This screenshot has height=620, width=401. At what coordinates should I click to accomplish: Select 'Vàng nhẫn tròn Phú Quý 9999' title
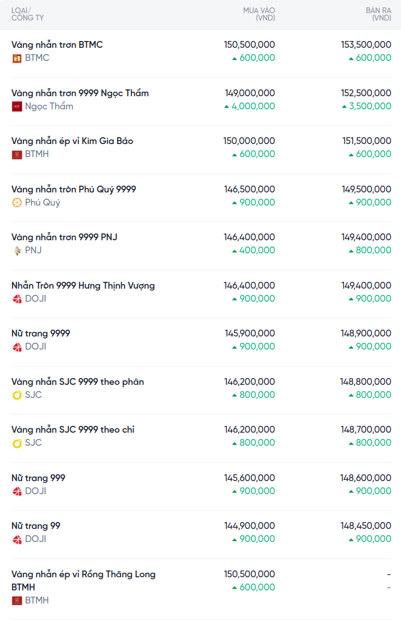coord(74,189)
